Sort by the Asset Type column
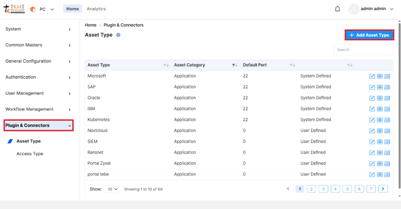 click(x=166, y=65)
